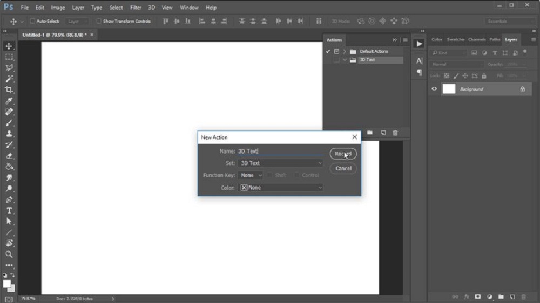
Task: Open the Essentials workspace dropdown
Action: pyautogui.click(x=510, y=22)
